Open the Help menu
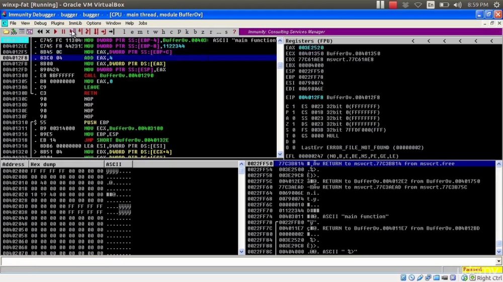503x282 pixels. tap(129, 23)
